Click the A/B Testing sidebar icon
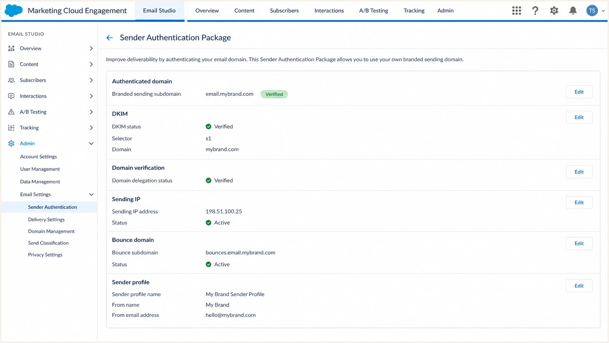The image size is (609, 343). pyautogui.click(x=11, y=112)
